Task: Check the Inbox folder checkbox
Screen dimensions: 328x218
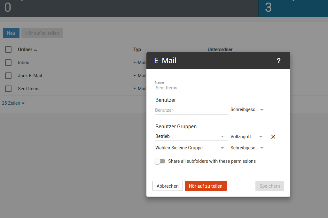Action: 8,63
